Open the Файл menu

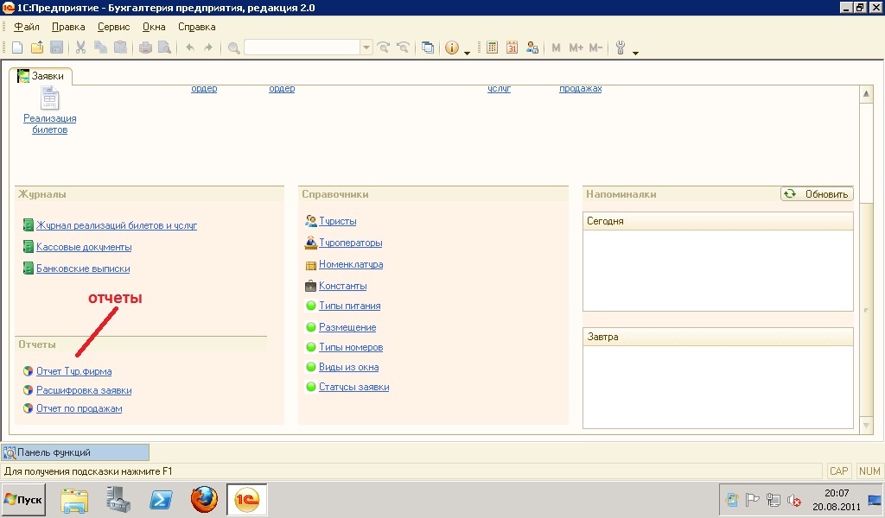(26, 27)
